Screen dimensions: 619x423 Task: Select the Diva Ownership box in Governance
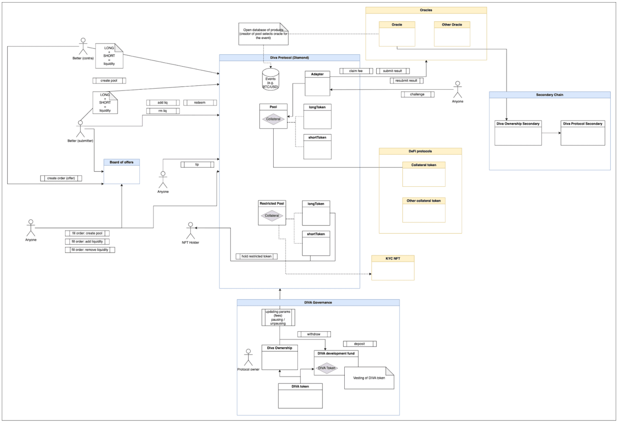[x=280, y=358]
